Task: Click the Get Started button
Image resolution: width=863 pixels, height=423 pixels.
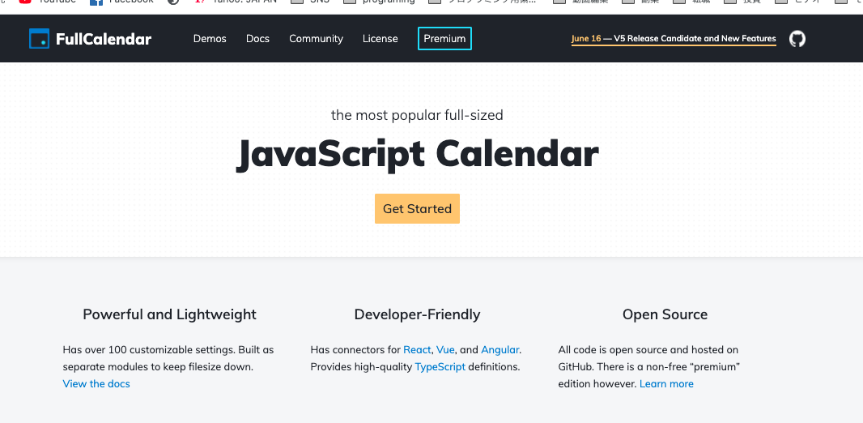Action: click(x=417, y=209)
